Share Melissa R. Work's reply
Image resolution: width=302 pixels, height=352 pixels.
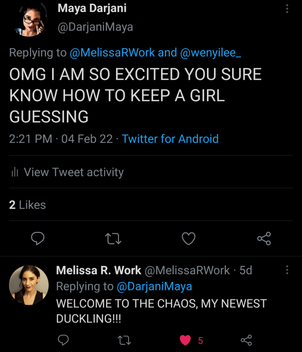point(246,340)
